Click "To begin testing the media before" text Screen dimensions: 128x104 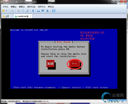[63, 47]
